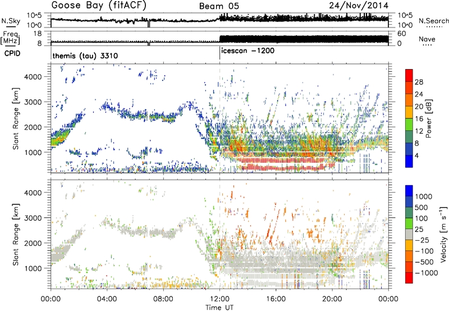Image resolution: width=449 pixels, height=311 pixels.
Task: Click the green 12 dB colorbar segment
Action: click(x=409, y=124)
